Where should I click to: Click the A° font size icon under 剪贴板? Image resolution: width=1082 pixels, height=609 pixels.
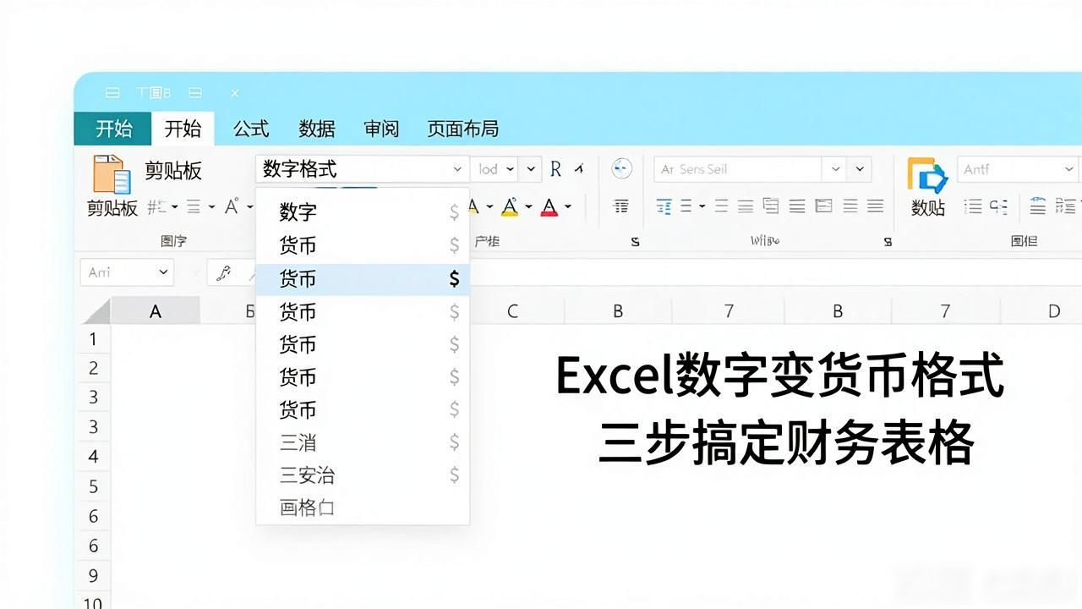pos(232,206)
